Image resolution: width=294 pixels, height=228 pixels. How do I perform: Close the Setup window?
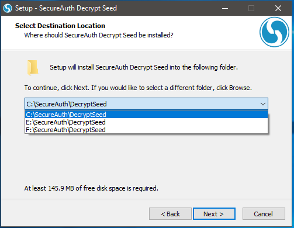tap(278, 8)
